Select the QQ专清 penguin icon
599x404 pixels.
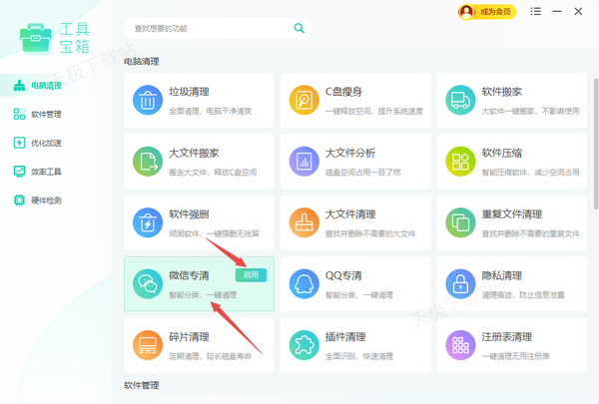pyautogui.click(x=304, y=284)
